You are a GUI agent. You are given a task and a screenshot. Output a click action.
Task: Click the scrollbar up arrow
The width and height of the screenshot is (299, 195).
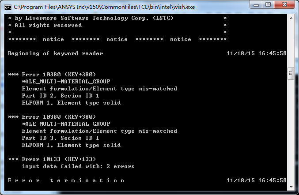coord(291,18)
